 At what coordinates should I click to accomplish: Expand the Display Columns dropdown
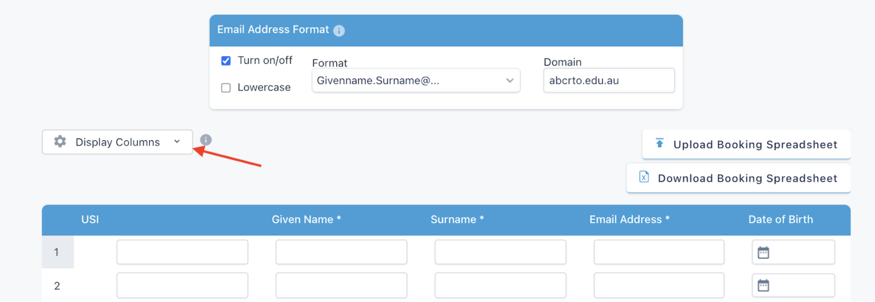[x=117, y=142]
